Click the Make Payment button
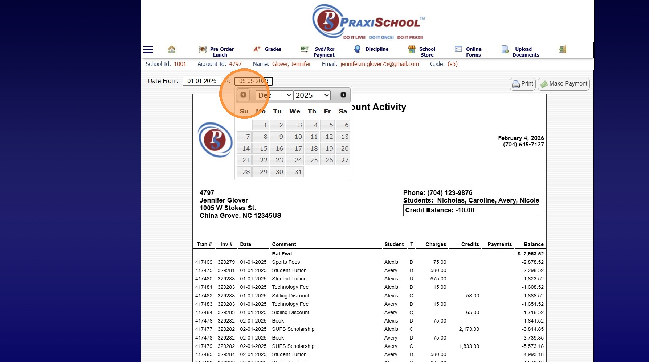The width and height of the screenshot is (649, 362). tap(564, 84)
